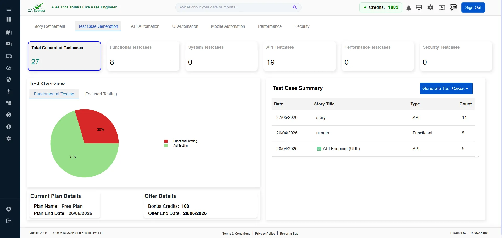Open the FAQ chat icon
Viewport: 502px width, 238px height.
(453, 7)
